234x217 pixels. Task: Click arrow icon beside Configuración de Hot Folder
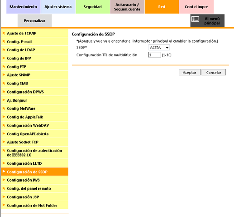[x=4, y=205]
